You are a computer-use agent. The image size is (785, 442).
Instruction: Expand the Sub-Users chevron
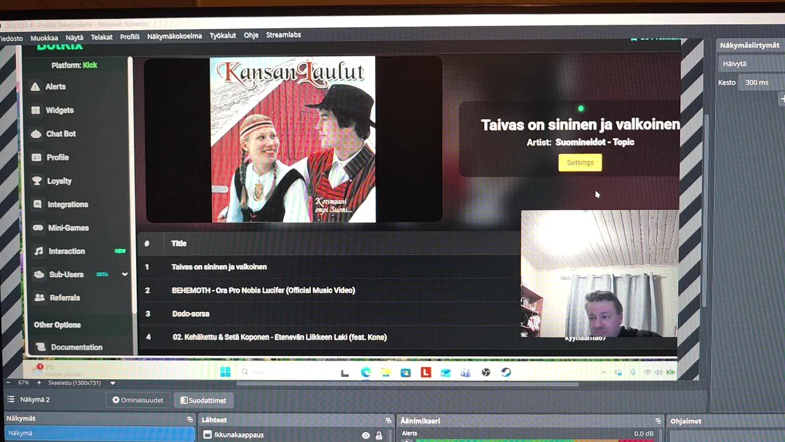point(124,274)
